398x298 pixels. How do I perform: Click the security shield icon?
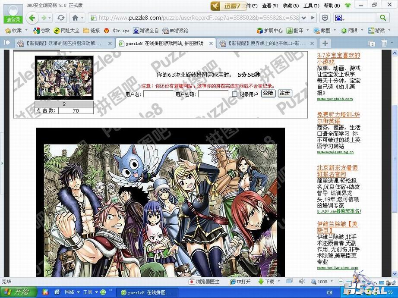325,18
